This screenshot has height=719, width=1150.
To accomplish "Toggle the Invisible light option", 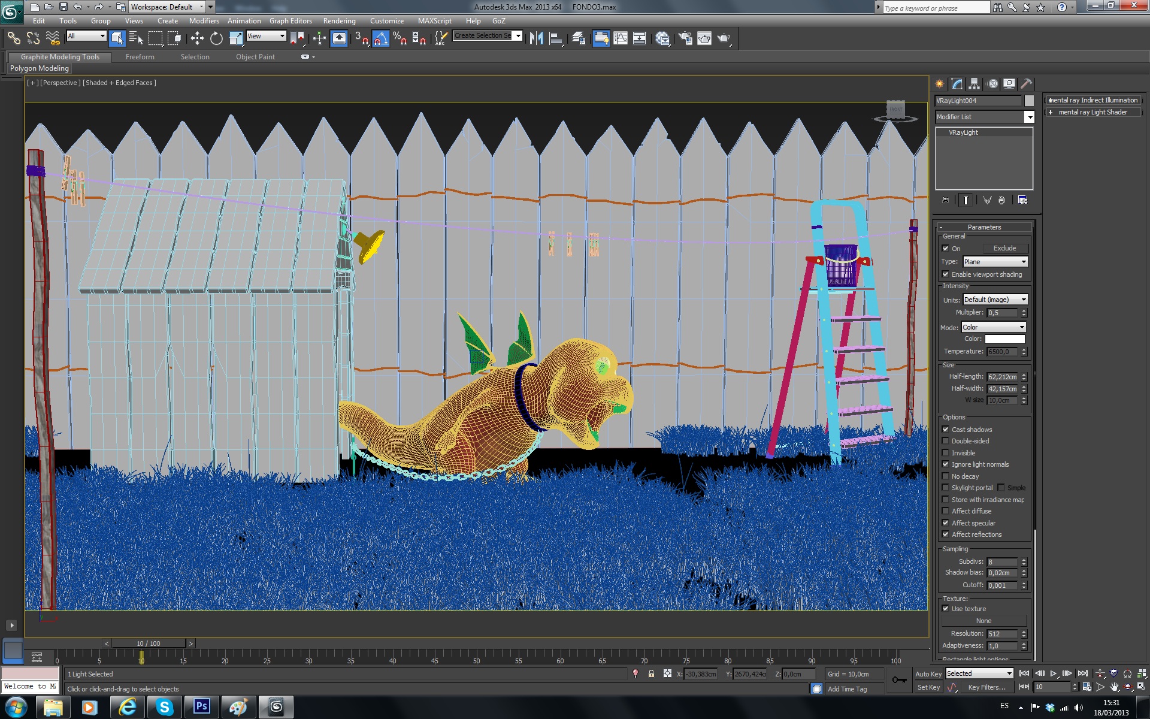I will point(946,453).
